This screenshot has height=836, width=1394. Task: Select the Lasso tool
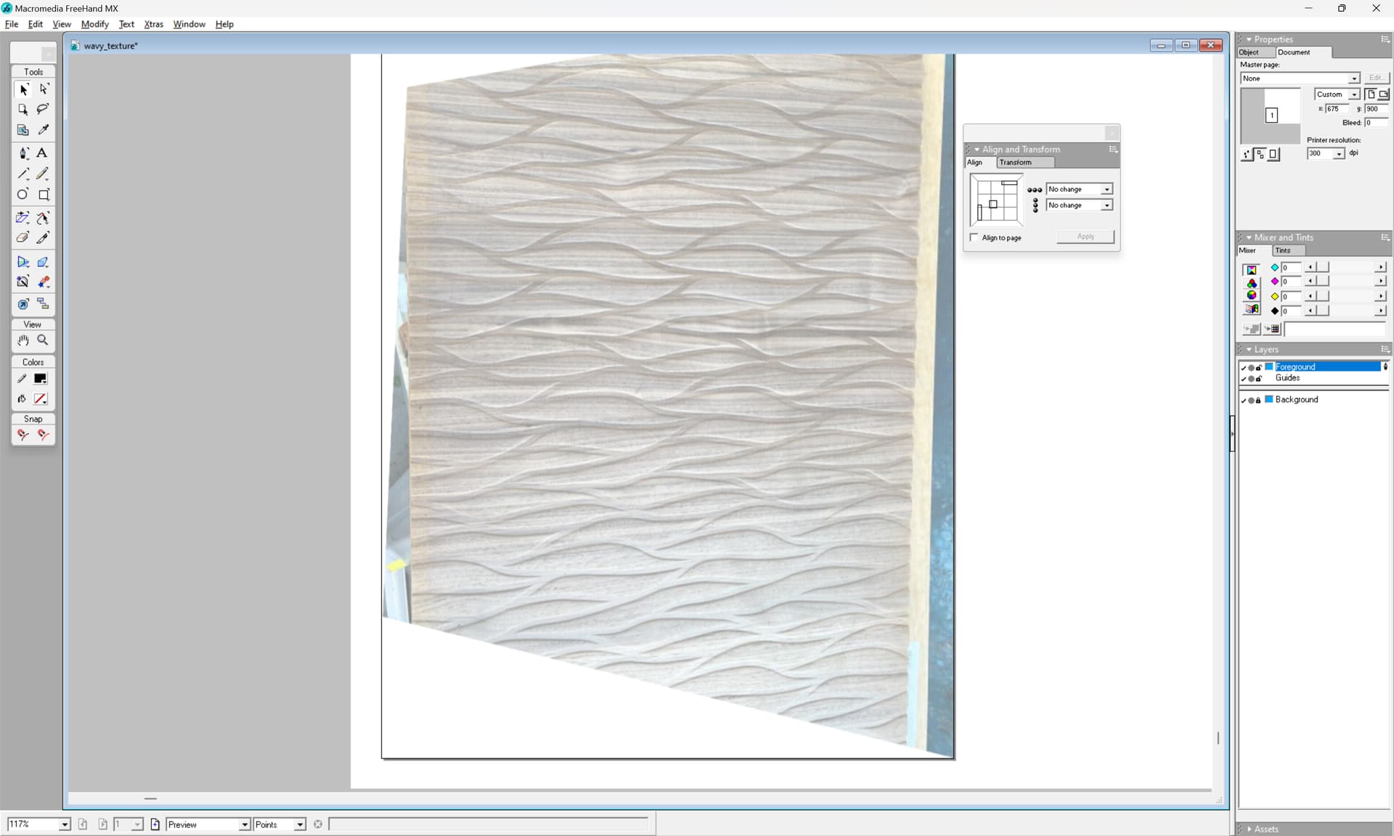tap(43, 110)
